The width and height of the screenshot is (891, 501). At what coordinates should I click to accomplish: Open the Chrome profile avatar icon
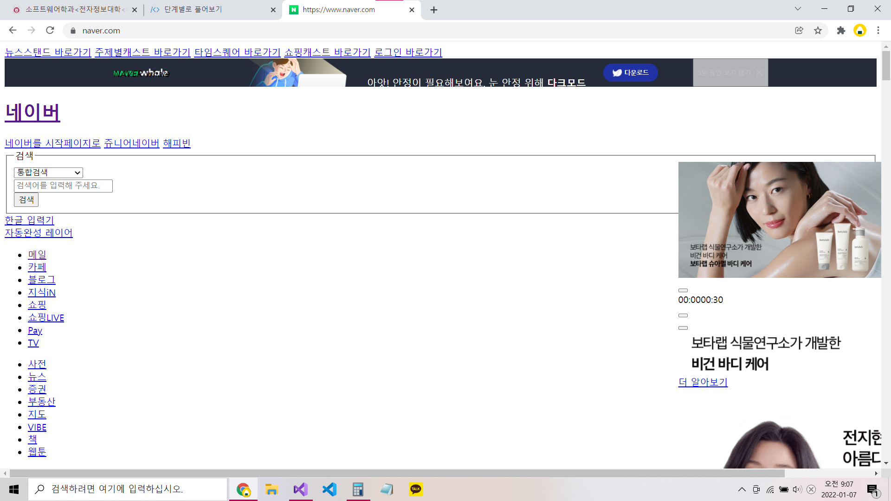tap(859, 31)
